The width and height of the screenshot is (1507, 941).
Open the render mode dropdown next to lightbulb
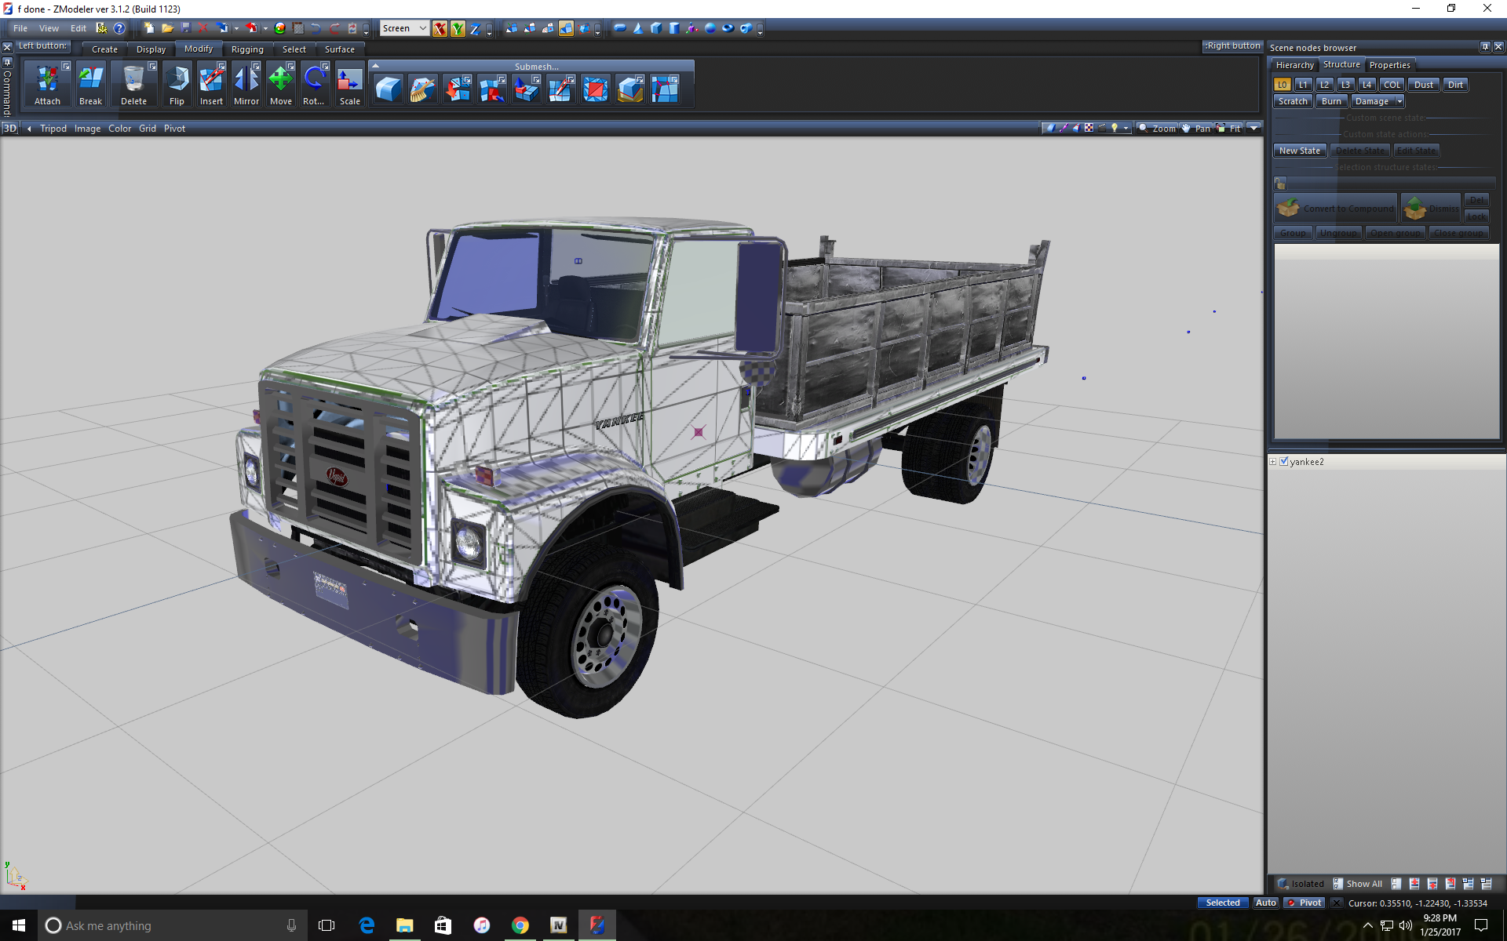click(1126, 128)
